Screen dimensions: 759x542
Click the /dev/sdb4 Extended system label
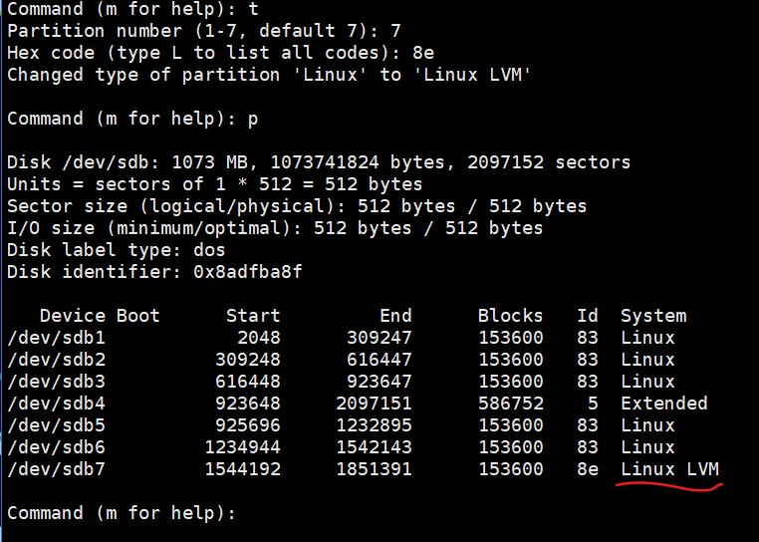664,404
